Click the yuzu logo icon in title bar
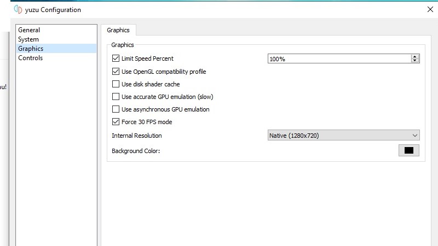Viewport: 438px width, 246px height. [x=18, y=9]
